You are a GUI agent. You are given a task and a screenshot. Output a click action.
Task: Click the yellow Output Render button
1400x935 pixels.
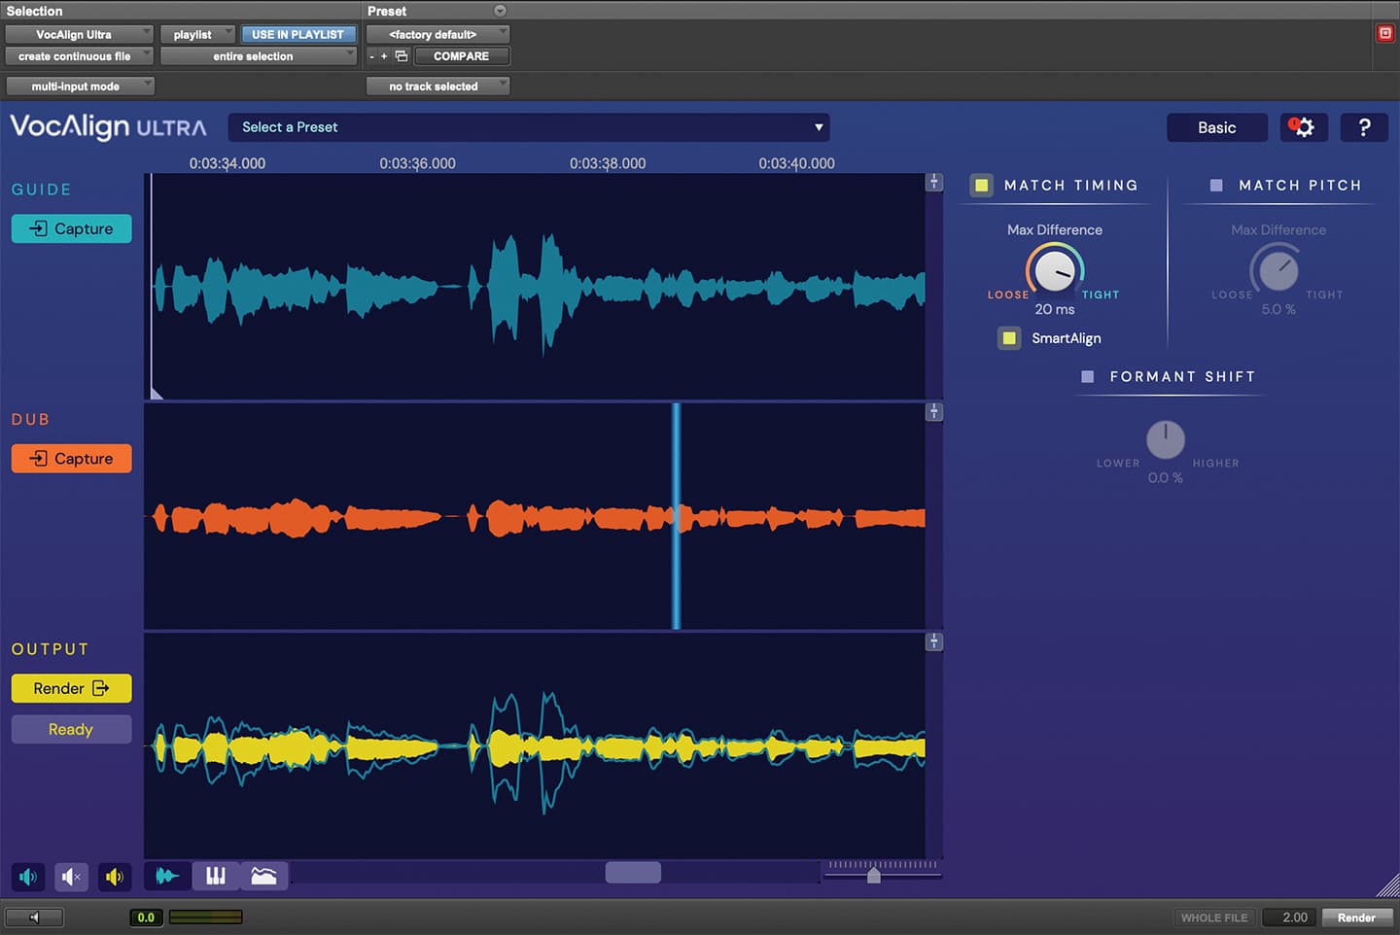[x=72, y=688]
